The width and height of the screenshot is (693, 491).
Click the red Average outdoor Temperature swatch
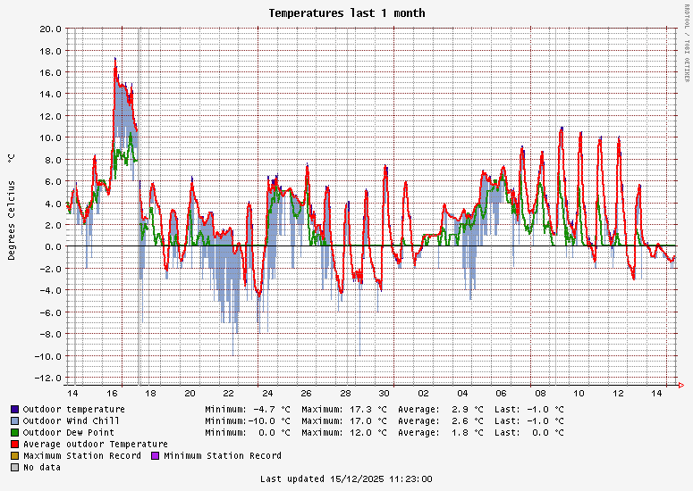tap(14, 444)
